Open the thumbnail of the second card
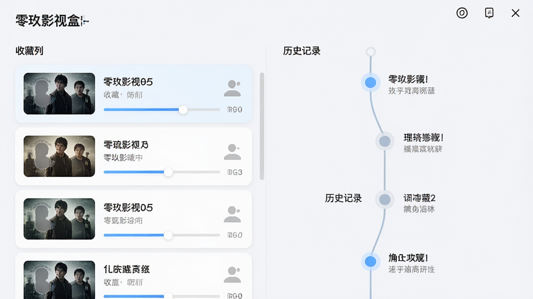The height and width of the screenshot is (299, 533). (59, 156)
